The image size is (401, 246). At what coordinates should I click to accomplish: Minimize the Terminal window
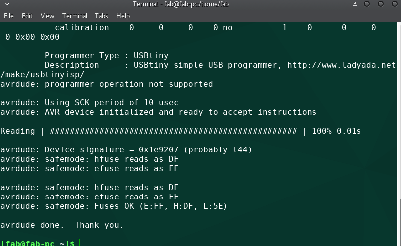[x=367, y=4]
